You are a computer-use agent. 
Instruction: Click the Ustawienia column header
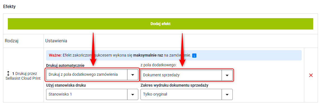(x=56, y=41)
